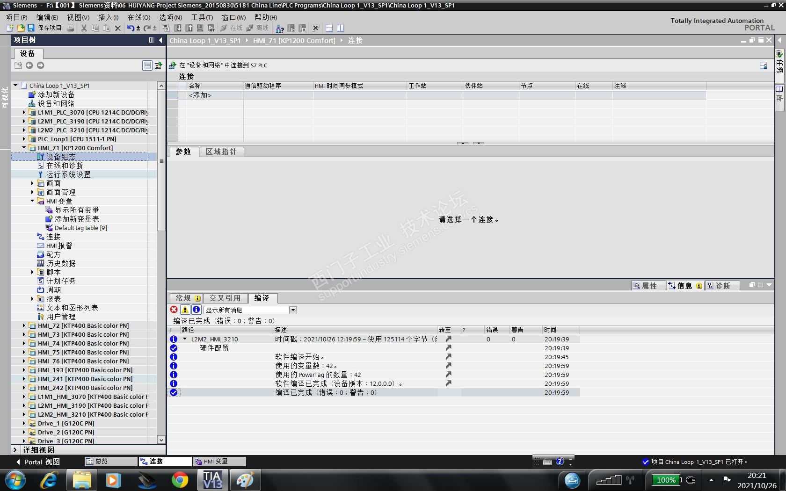This screenshot has height=491, width=786.
Task: Expand the PLC_Loop1 [CPU 1511-1 PN] node
Action: [x=24, y=139]
